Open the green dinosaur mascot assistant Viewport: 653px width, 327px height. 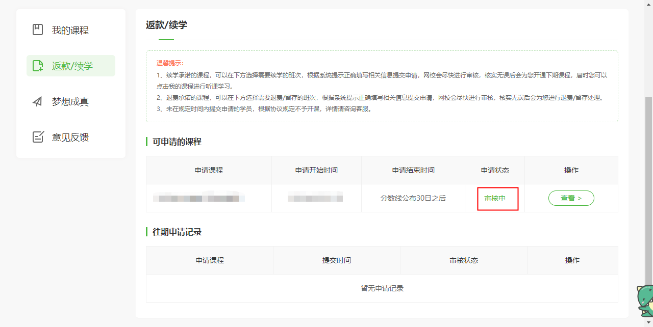645,301
